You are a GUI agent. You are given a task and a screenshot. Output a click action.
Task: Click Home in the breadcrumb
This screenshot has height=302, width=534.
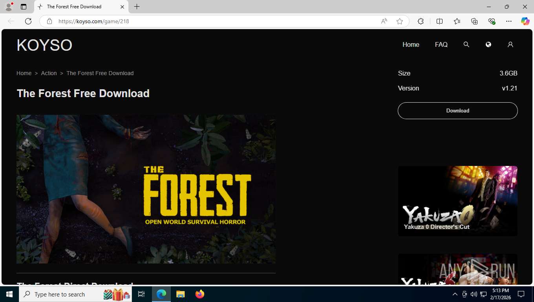tap(24, 73)
